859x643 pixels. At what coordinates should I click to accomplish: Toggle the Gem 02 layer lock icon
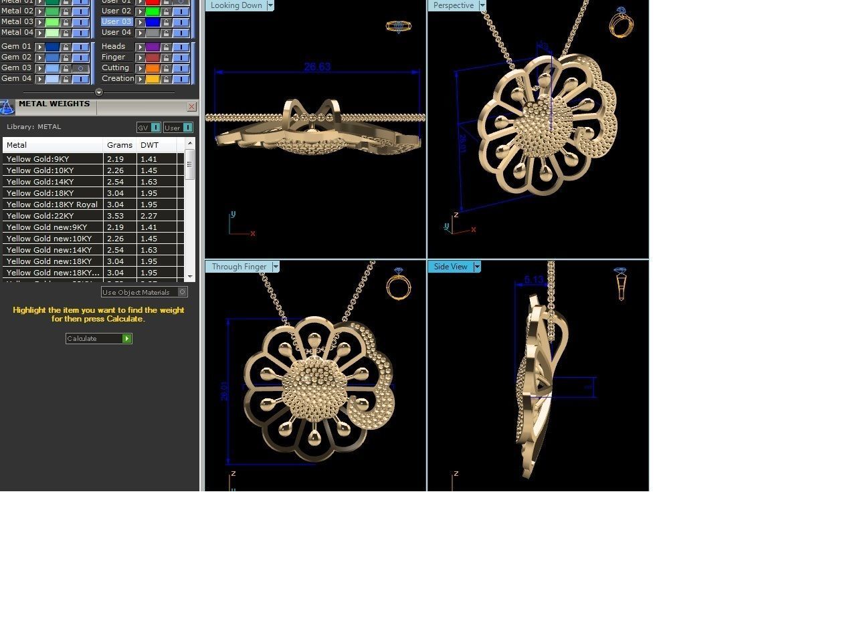pyautogui.click(x=66, y=57)
